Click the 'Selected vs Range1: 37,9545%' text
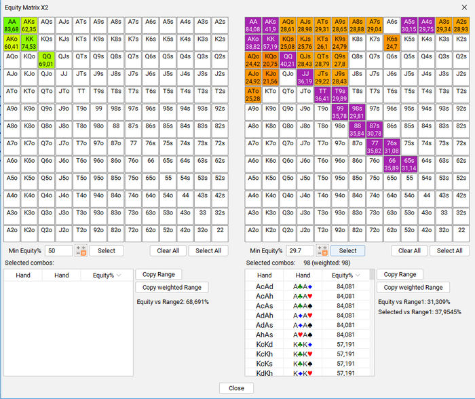The width and height of the screenshot is (475, 399). tap(419, 311)
